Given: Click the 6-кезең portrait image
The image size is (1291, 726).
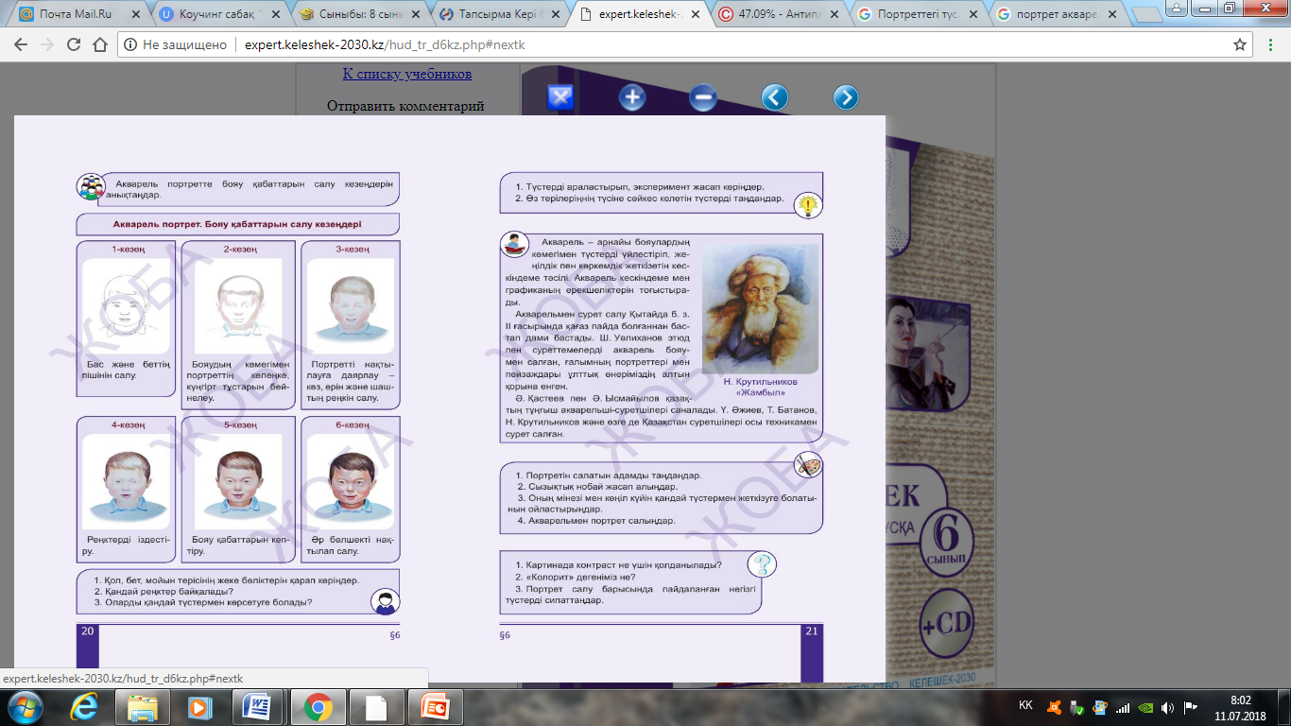Looking at the screenshot, I should pos(350,482).
